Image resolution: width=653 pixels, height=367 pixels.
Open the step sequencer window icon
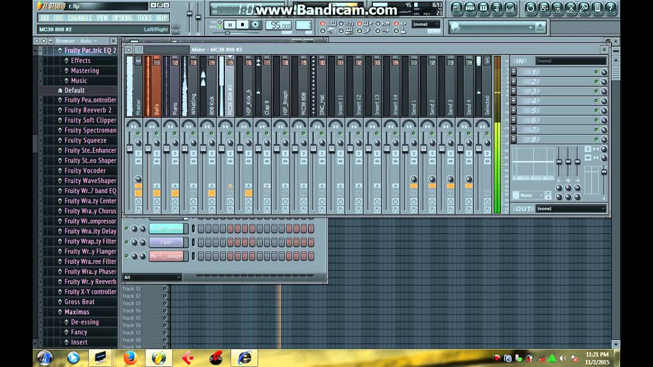pyautogui.click(x=470, y=8)
